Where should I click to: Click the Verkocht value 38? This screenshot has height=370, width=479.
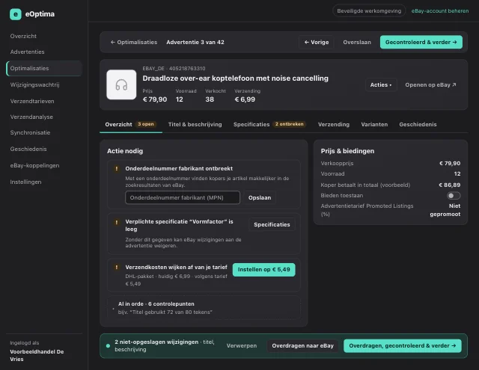click(210, 99)
